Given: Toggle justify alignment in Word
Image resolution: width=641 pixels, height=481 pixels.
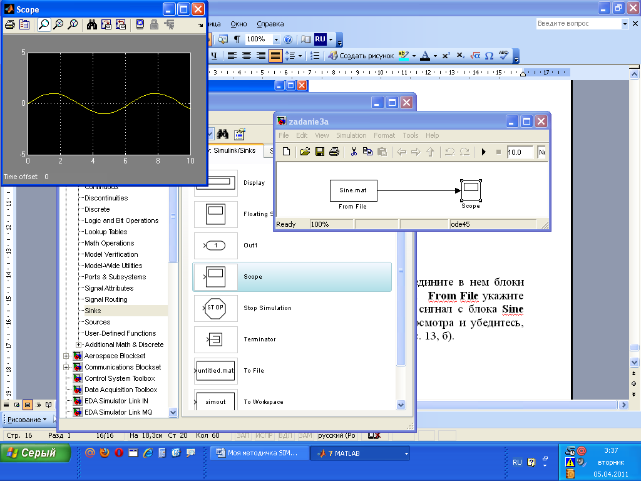Looking at the screenshot, I should coord(275,56).
